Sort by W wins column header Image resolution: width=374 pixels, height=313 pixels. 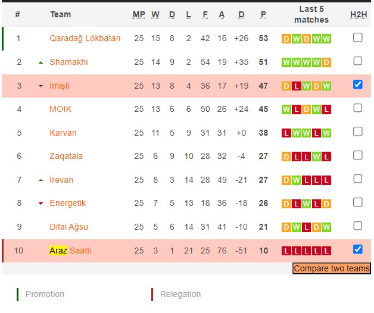(155, 14)
